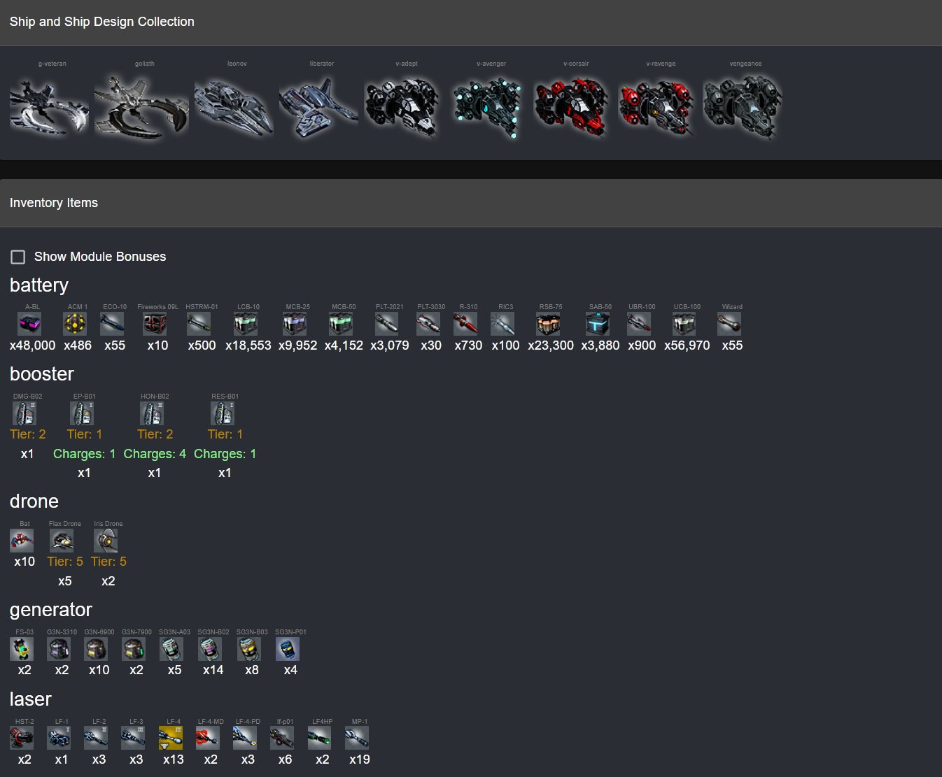The width and height of the screenshot is (942, 777).
Task: Click the RSB-75 ammo icon
Action: [x=548, y=324]
